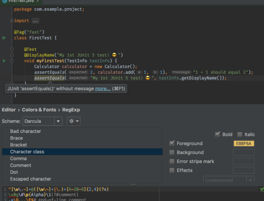264x201 pixels.
Task: Open the E8BF6A foreground color swatch
Action: tap(244, 144)
